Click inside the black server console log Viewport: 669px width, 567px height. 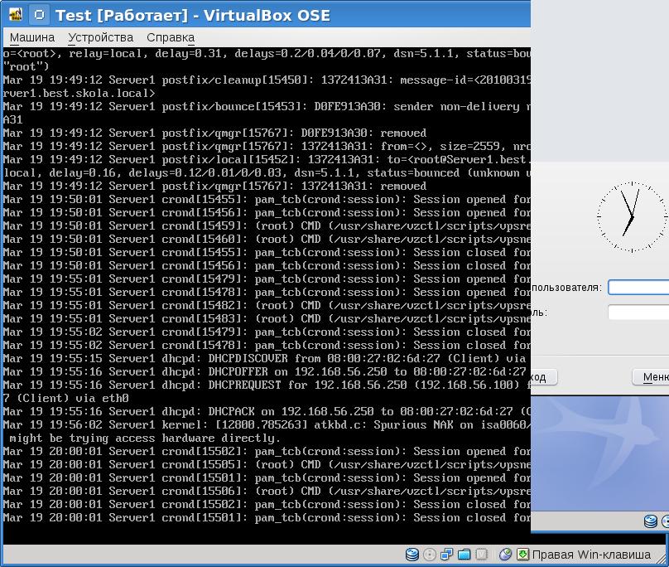coord(265,290)
